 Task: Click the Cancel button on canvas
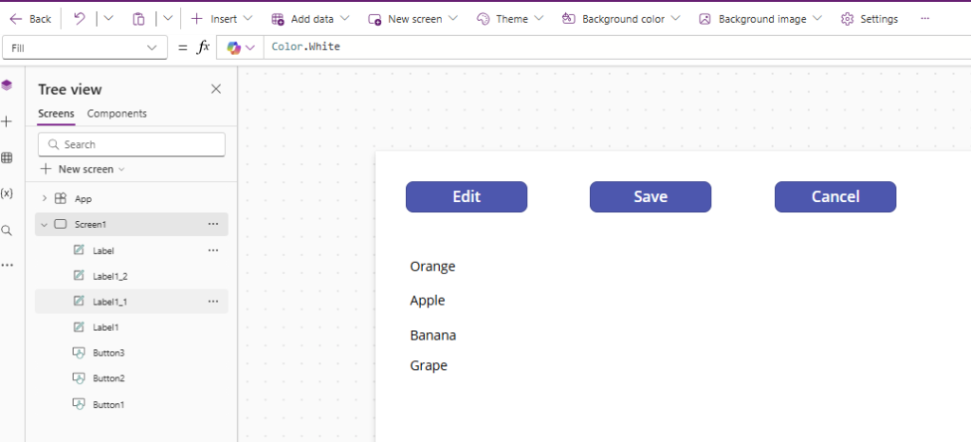(835, 197)
